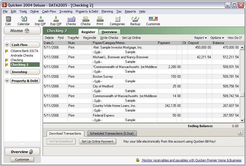Click the Payee/Category/Memo column header
246x166 pixels.
pyautogui.click(x=125, y=43)
